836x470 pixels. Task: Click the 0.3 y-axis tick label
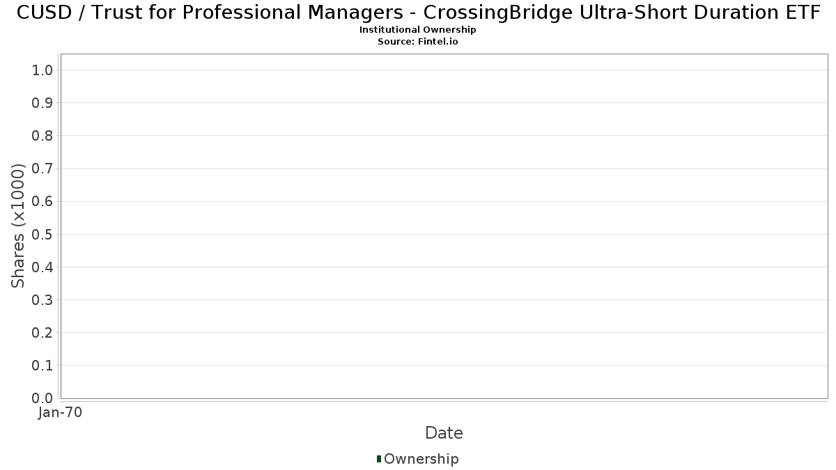(x=42, y=300)
